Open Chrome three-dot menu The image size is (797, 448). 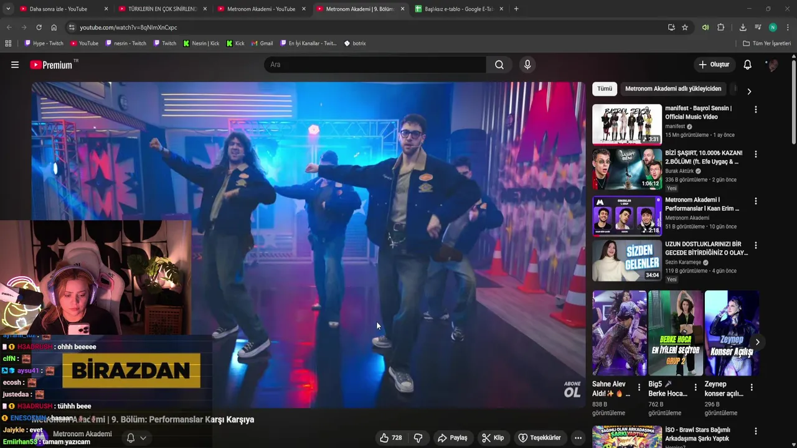[788, 27]
